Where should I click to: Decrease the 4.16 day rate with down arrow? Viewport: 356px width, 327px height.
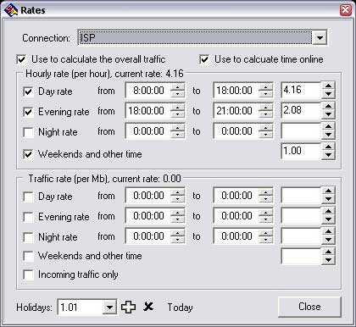tap(328, 94)
